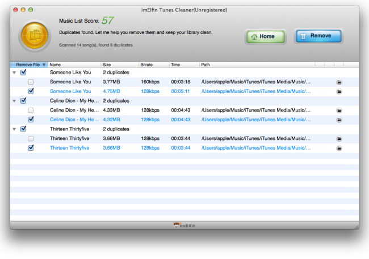Click the blue Remove button

318,36
